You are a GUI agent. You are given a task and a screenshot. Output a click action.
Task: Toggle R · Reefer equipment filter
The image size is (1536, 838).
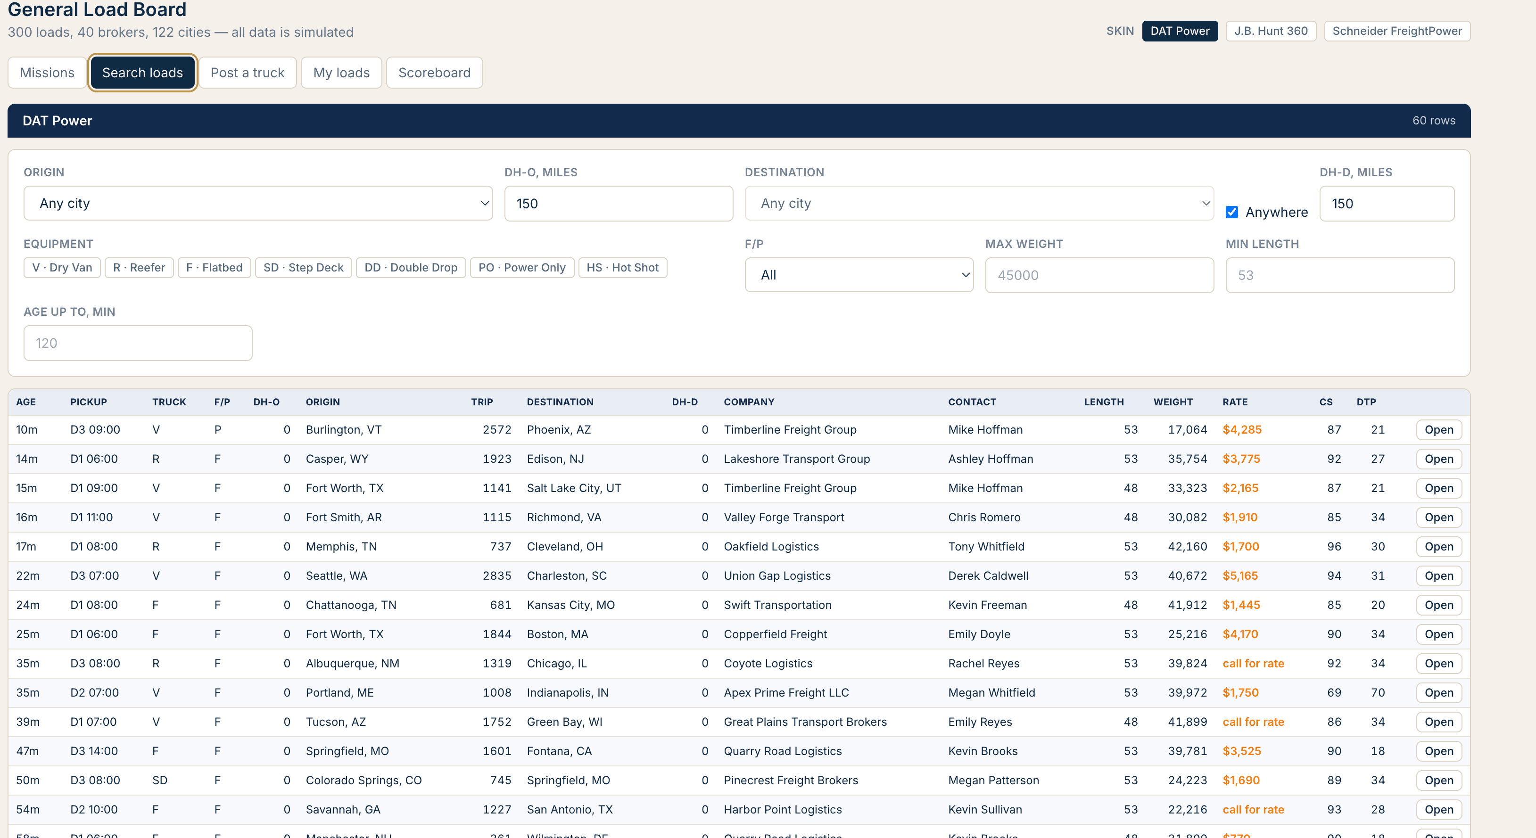(x=139, y=268)
